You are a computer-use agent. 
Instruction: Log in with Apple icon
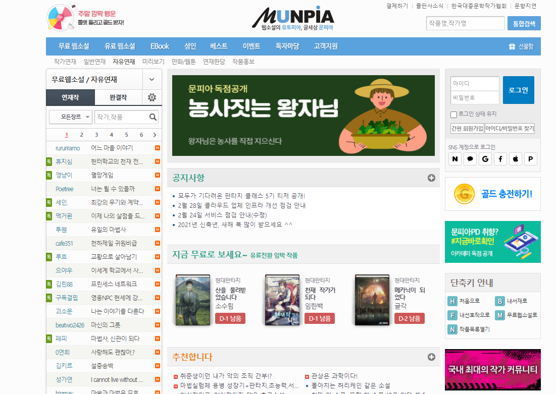pyautogui.click(x=516, y=159)
